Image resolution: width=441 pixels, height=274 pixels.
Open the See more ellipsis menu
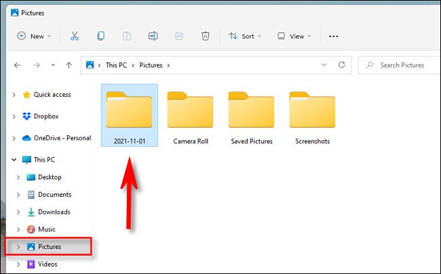[x=333, y=36]
